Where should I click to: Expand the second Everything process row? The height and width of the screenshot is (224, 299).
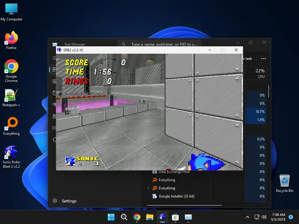tap(148, 188)
